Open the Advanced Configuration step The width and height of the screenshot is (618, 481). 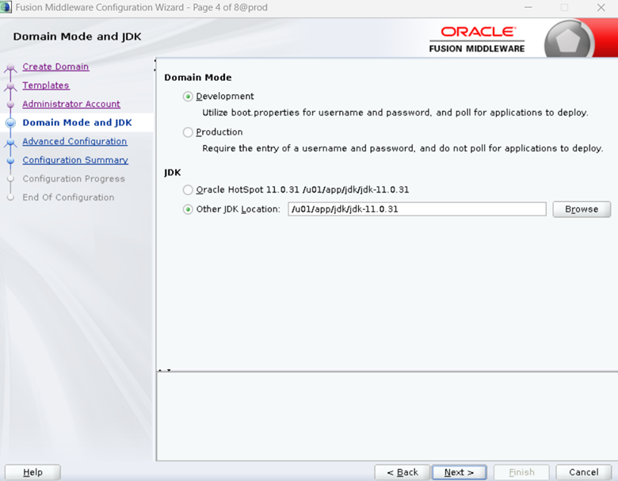pyautogui.click(x=74, y=141)
